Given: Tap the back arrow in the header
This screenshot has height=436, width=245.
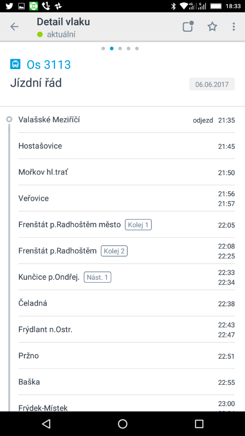Looking at the screenshot, I should pyautogui.click(x=14, y=27).
